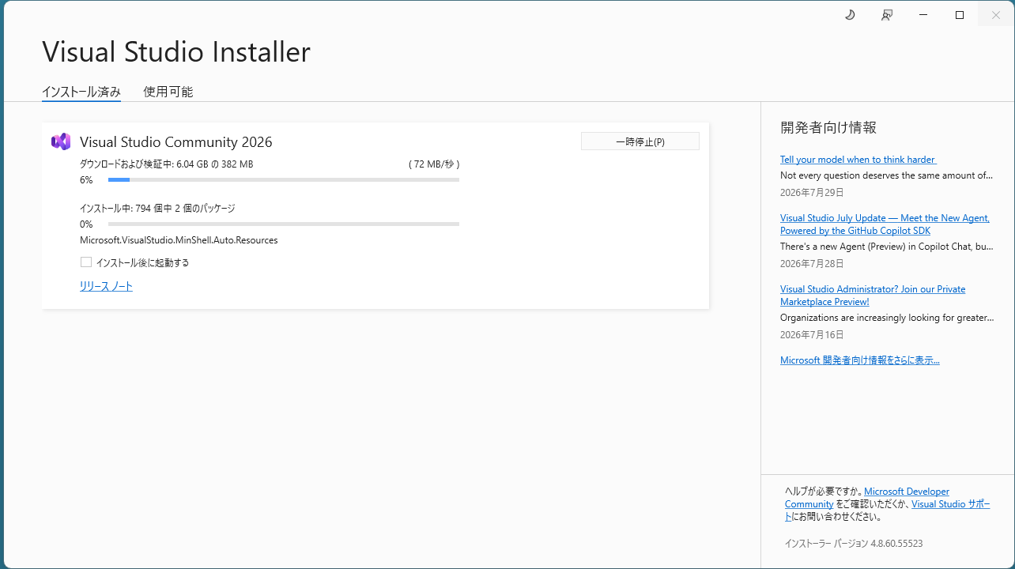Open the Private Marketplace Preview article link
This screenshot has width=1015, height=569.
873,296
